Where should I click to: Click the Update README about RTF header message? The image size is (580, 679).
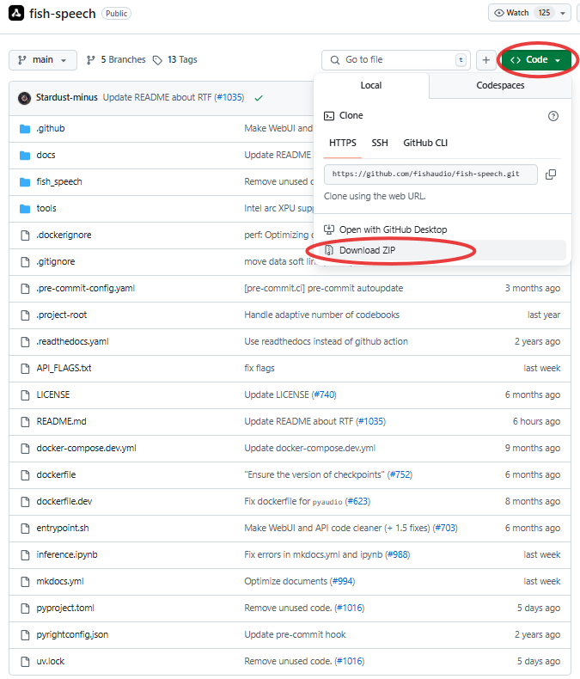pyautogui.click(x=157, y=98)
